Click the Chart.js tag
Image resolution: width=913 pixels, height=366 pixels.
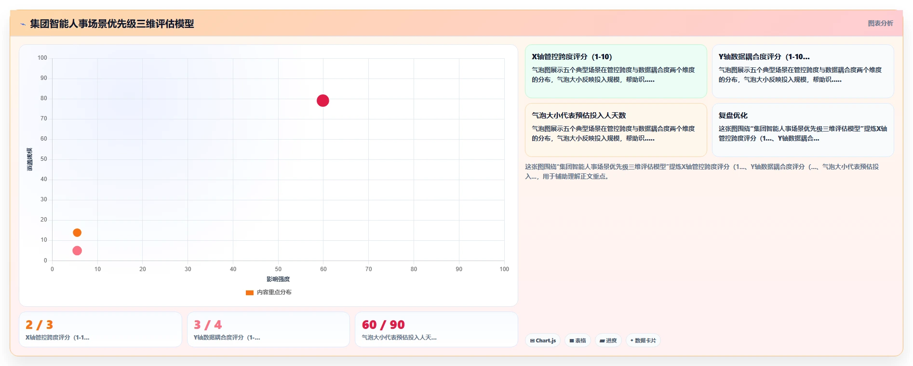543,340
